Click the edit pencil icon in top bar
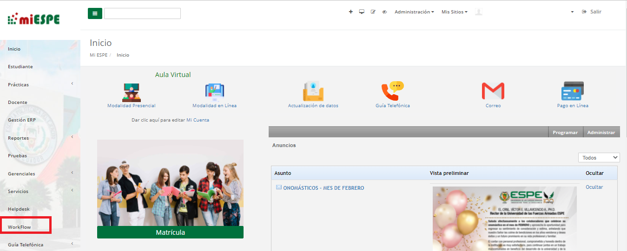 (373, 12)
